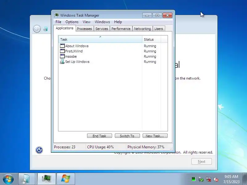Select the FirstUXWnd row text
The height and width of the screenshot is (185, 247).
pyautogui.click(x=74, y=51)
